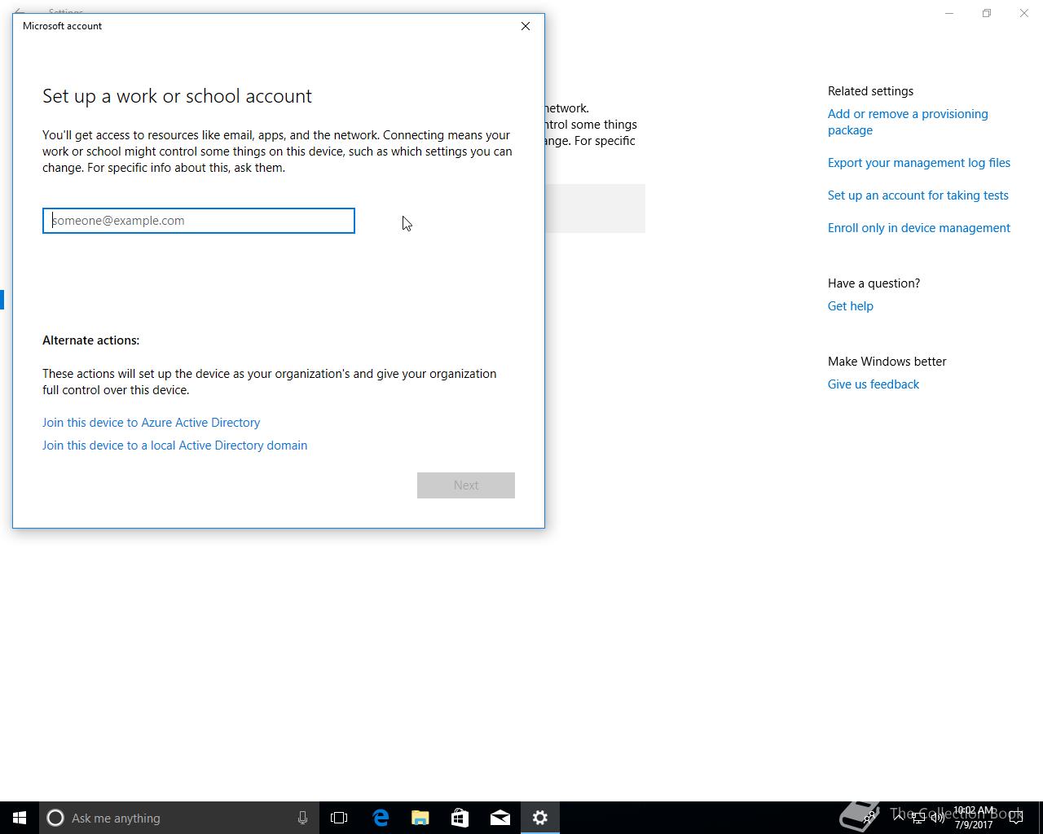The image size is (1043, 834).
Task: Open the Action Center notifications icon
Action: (1015, 818)
